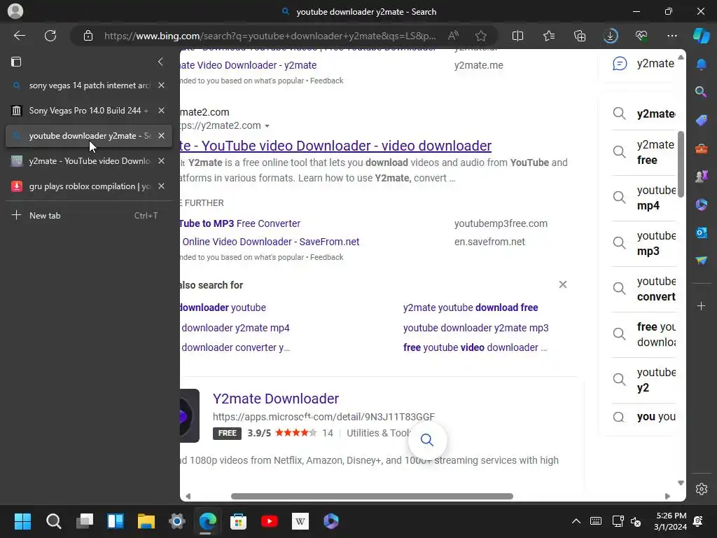717x538 pixels.
Task: Search free youtube video downloader suggestion
Action: click(475, 347)
